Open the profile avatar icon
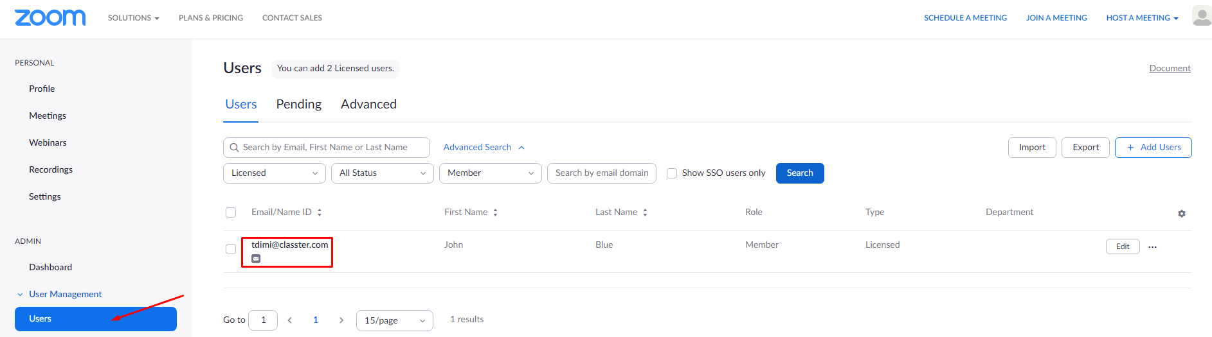The image size is (1212, 337). (1202, 16)
